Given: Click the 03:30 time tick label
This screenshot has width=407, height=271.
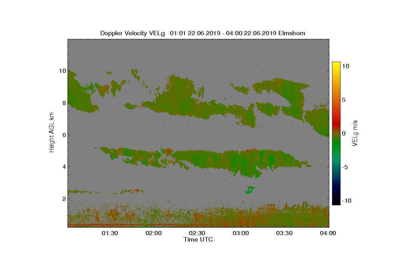Looking at the screenshot, I should [285, 233].
